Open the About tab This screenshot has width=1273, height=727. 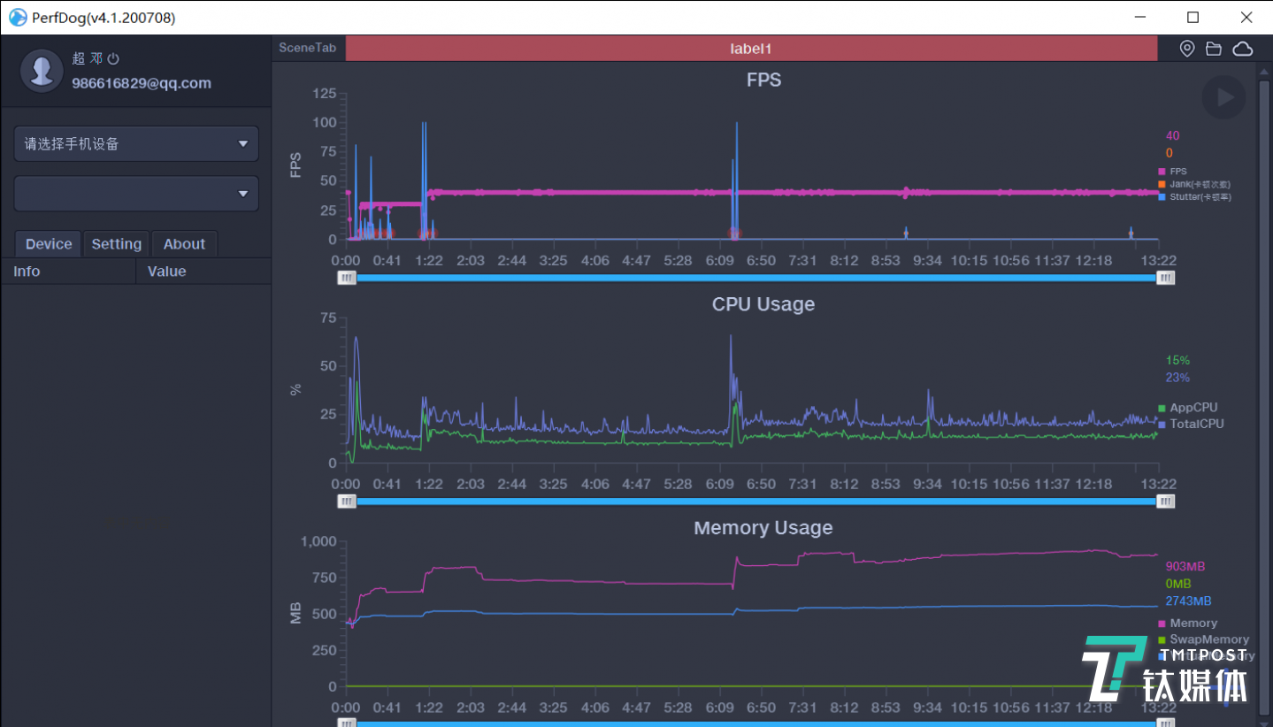(x=184, y=244)
